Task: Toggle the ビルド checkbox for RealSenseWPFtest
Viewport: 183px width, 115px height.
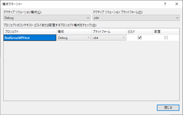Action: tap(139, 37)
